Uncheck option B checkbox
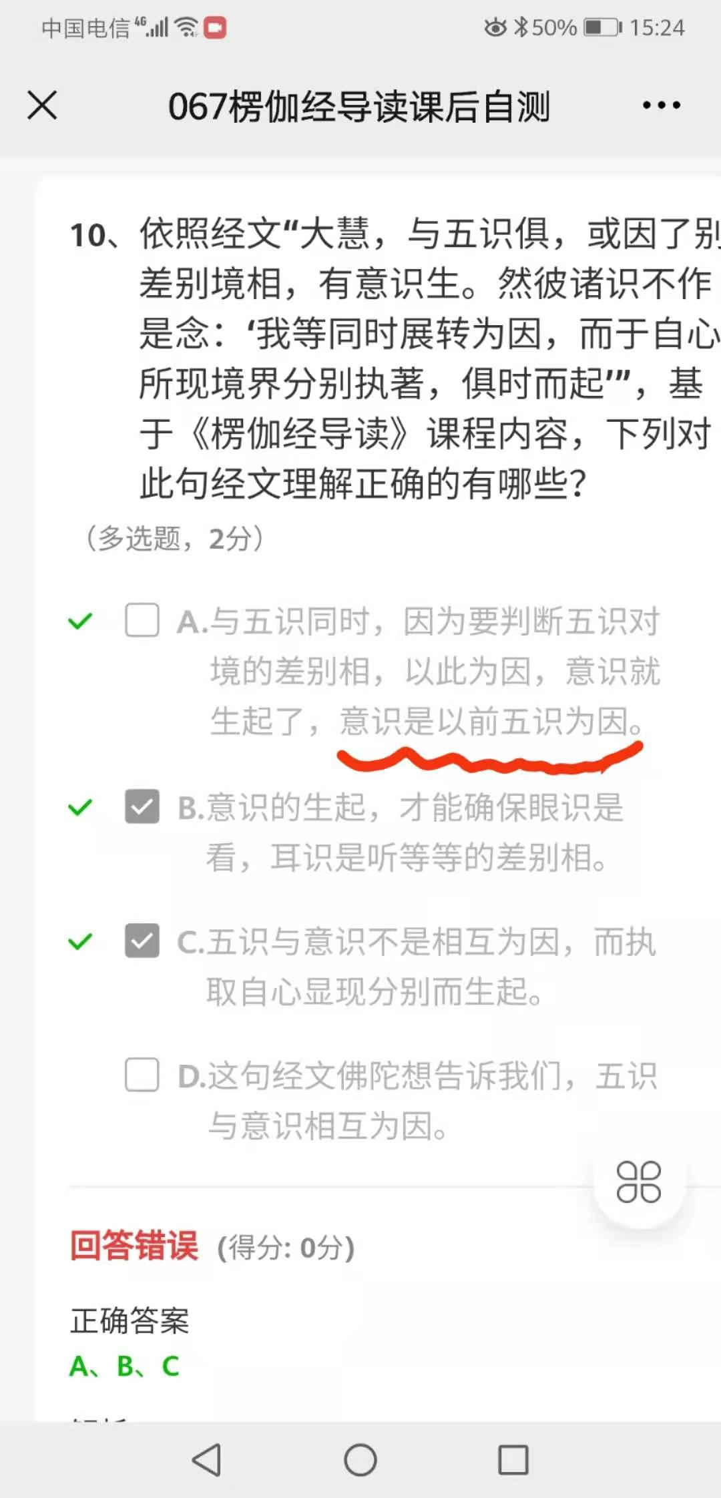This screenshot has height=1498, width=721. [142, 806]
